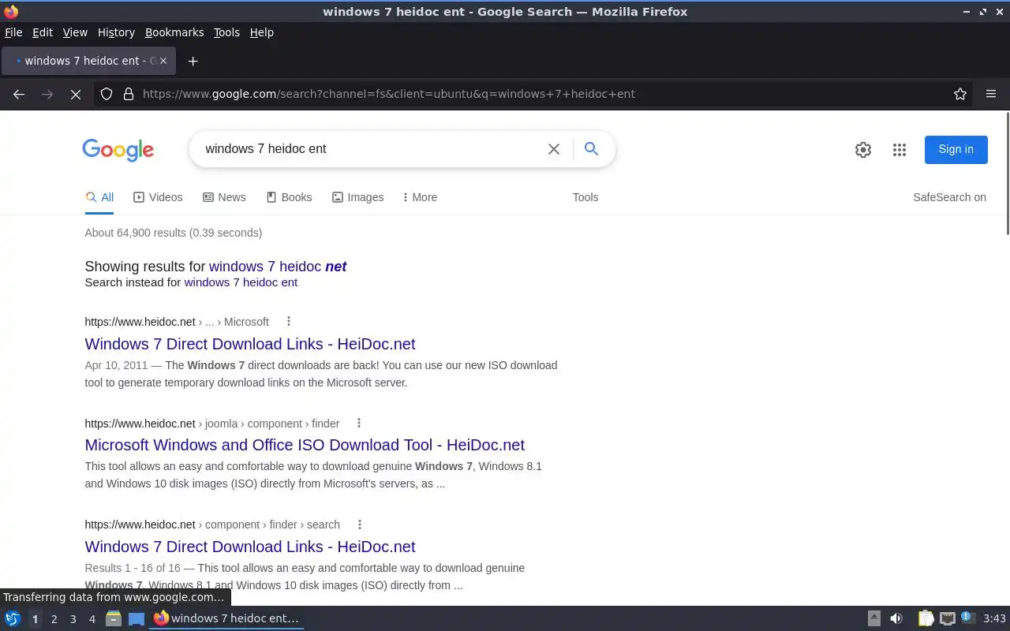Select the All results tab

pos(99,197)
